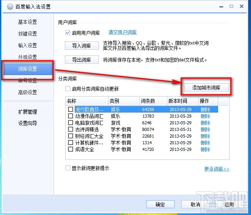Go to 外观设置 section

27,57
